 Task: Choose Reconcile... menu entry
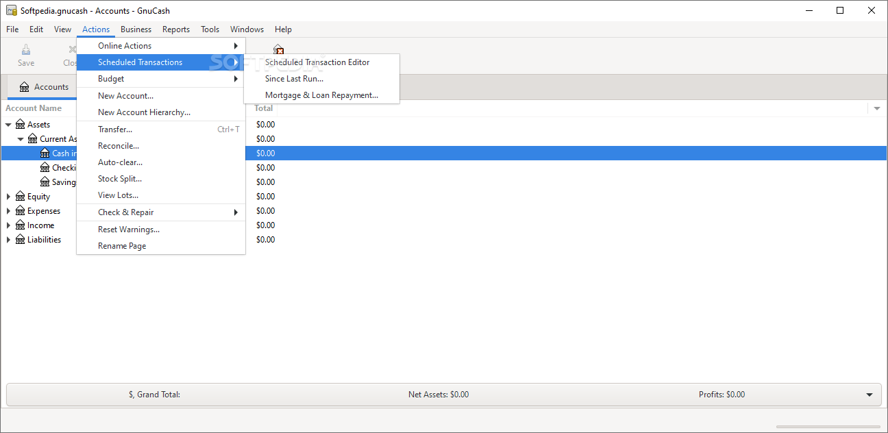[161, 146]
